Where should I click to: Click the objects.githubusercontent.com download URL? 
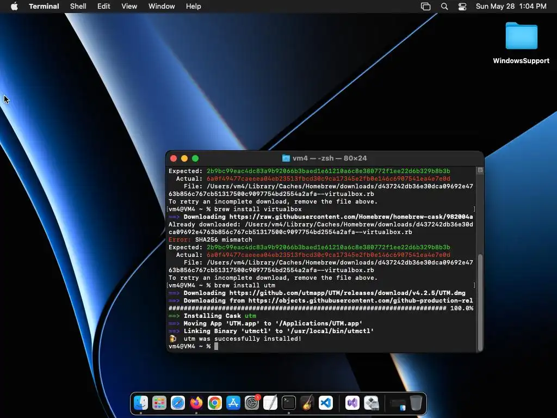361,300
